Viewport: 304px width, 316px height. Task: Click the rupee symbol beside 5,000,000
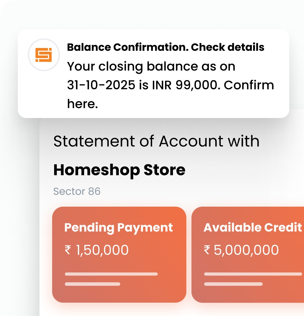point(207,251)
